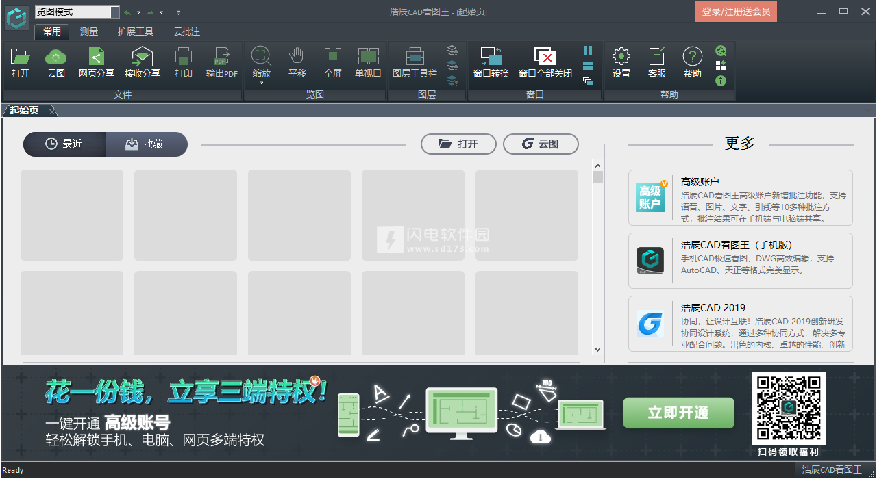This screenshot has height=479, width=877.
Task: Open a file with the 打开 ribbon icon
Action: point(21,63)
